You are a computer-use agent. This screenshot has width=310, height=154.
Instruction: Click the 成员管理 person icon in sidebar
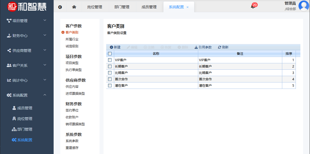click(x=14, y=108)
